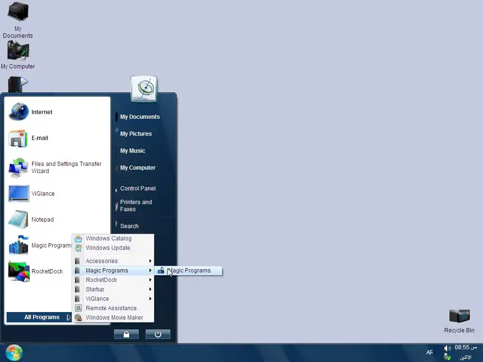Click the Magic Programs castle icon
The image size is (483, 362).
coord(18,245)
